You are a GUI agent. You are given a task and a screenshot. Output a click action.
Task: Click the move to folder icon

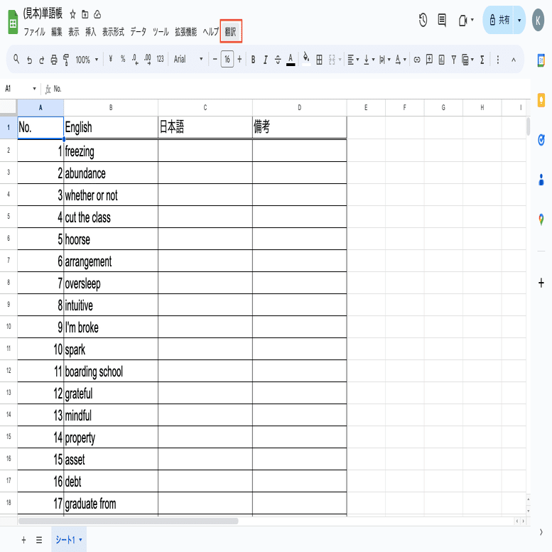coord(85,14)
